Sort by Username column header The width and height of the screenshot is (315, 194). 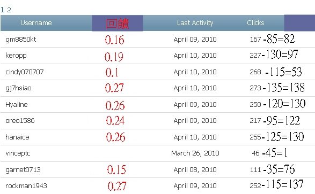tap(36, 23)
